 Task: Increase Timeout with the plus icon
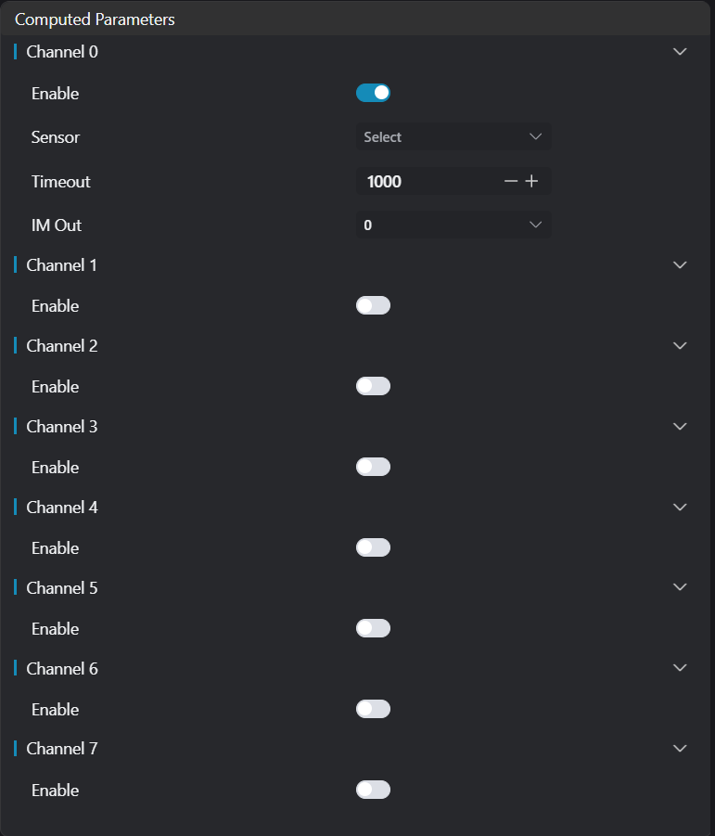tap(531, 182)
